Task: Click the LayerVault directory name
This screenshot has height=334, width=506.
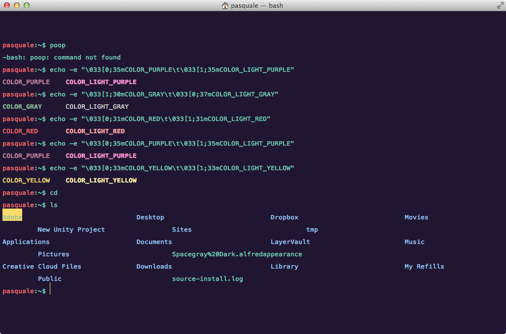Action: pyautogui.click(x=290, y=242)
